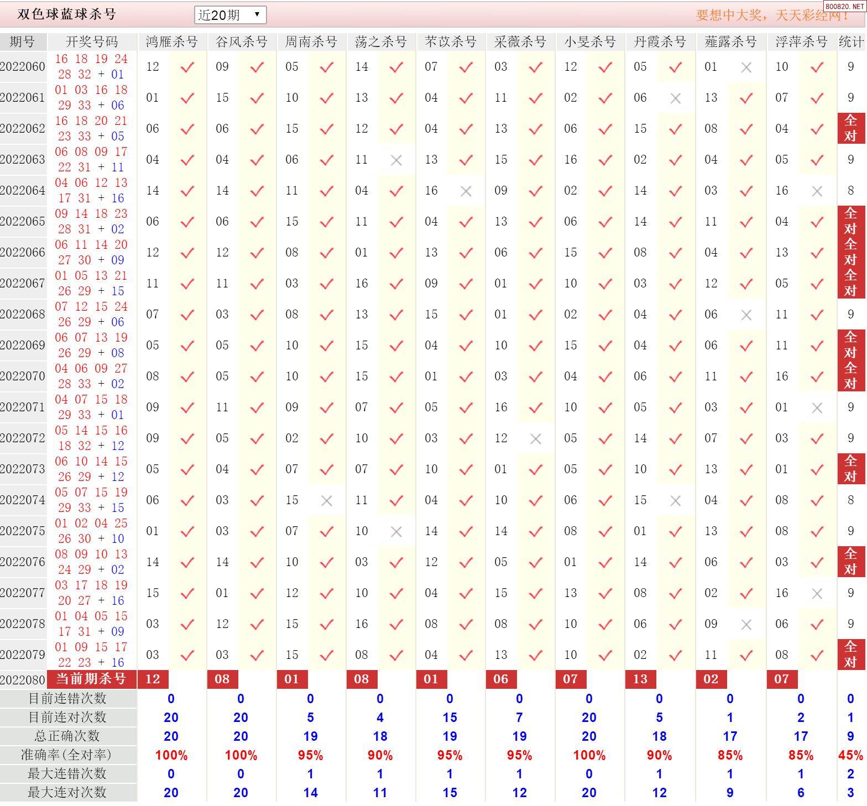This screenshot has height=806, width=867.
Task: Click 丹霞 current kill number 13
Action: [641, 679]
